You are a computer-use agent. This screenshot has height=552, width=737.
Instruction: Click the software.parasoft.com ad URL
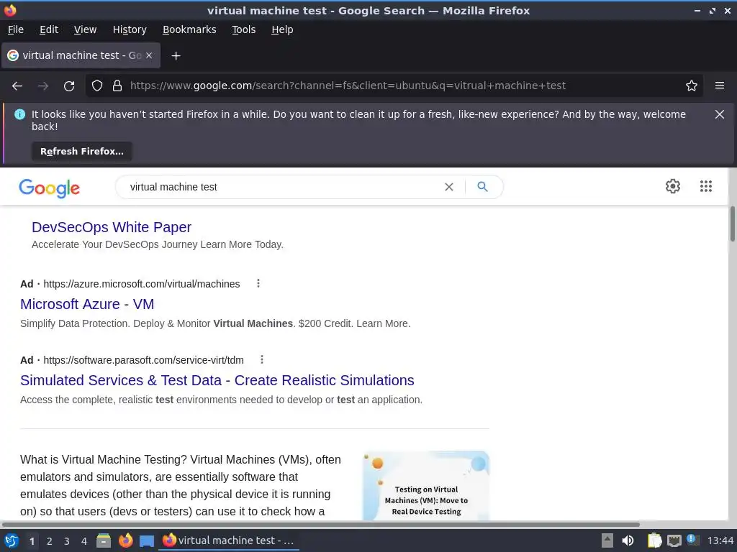[143, 360]
